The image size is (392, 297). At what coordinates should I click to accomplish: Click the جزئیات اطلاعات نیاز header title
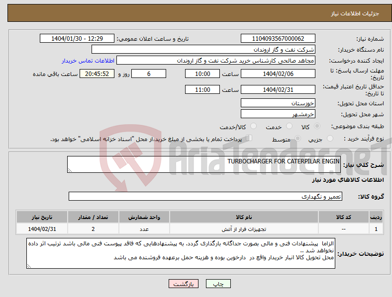point(355,13)
